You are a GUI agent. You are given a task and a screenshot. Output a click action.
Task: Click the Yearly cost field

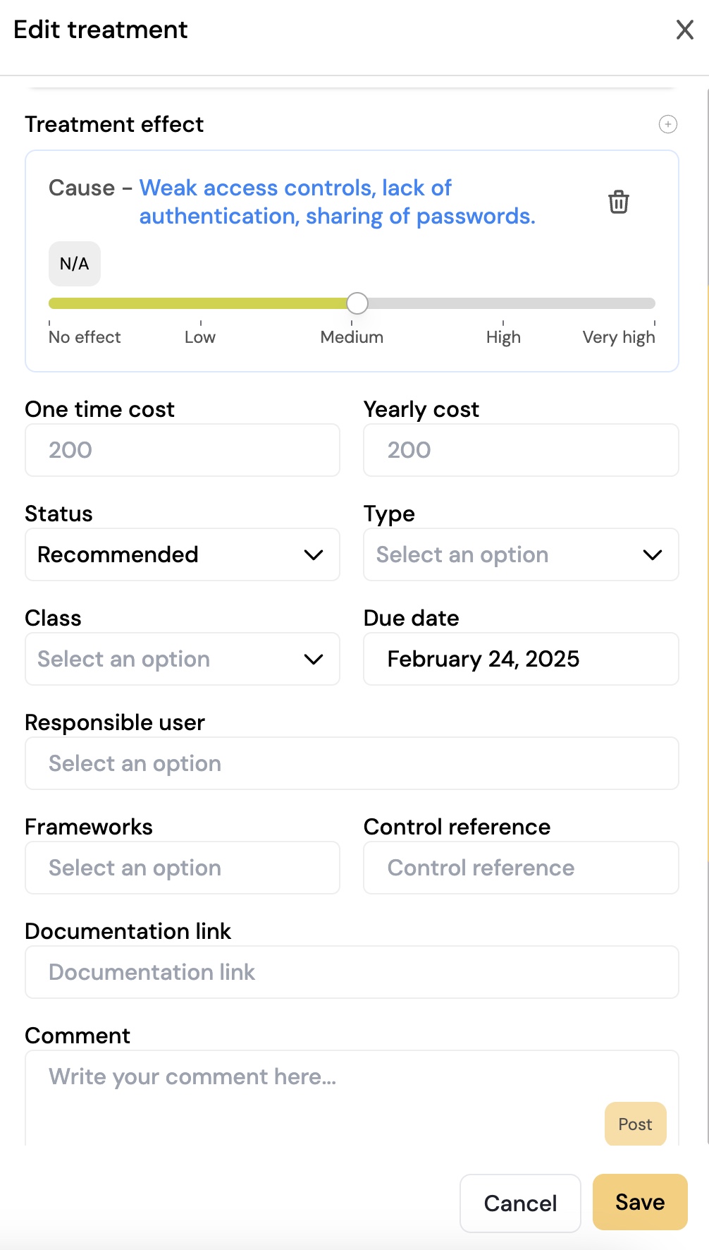[x=521, y=450]
